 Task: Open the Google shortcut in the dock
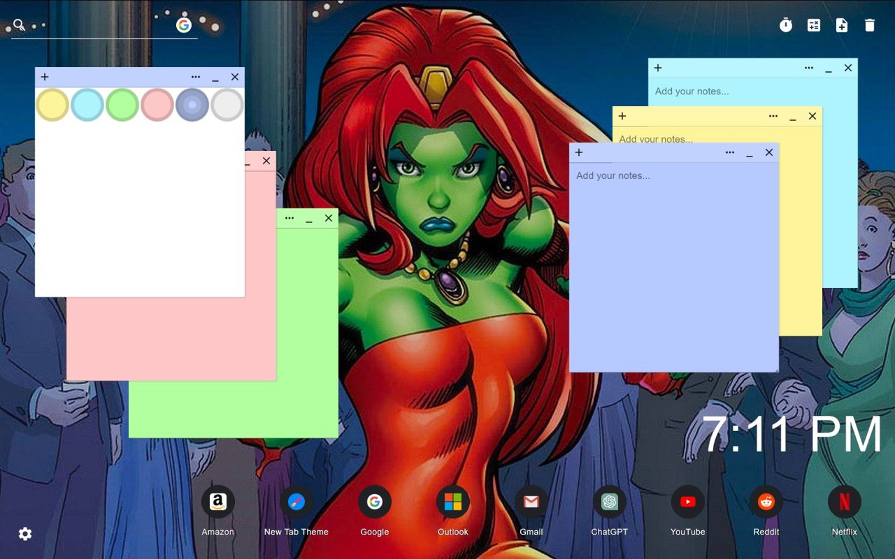(375, 502)
